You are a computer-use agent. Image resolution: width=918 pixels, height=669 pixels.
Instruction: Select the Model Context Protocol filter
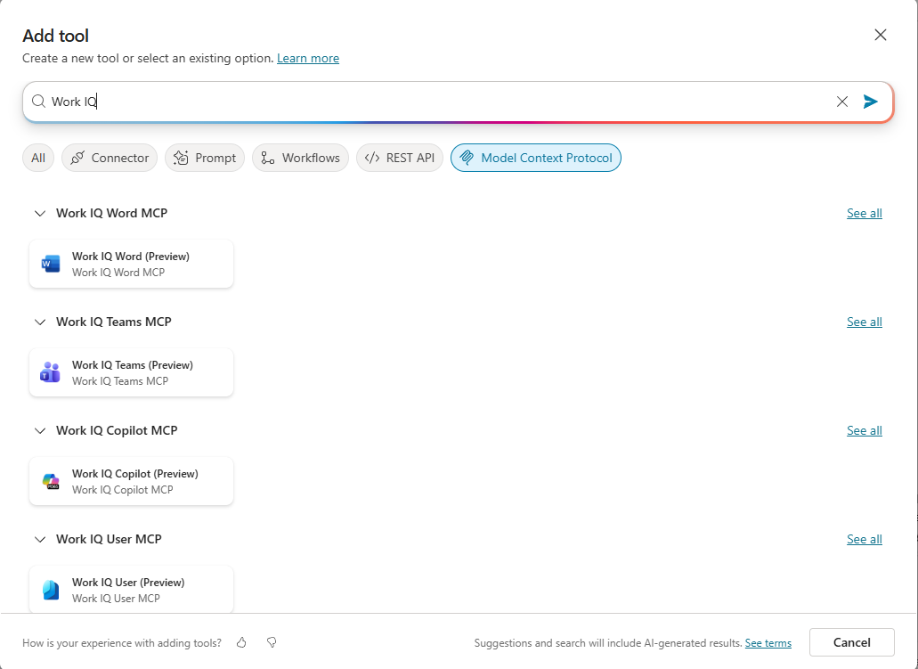pyautogui.click(x=536, y=158)
